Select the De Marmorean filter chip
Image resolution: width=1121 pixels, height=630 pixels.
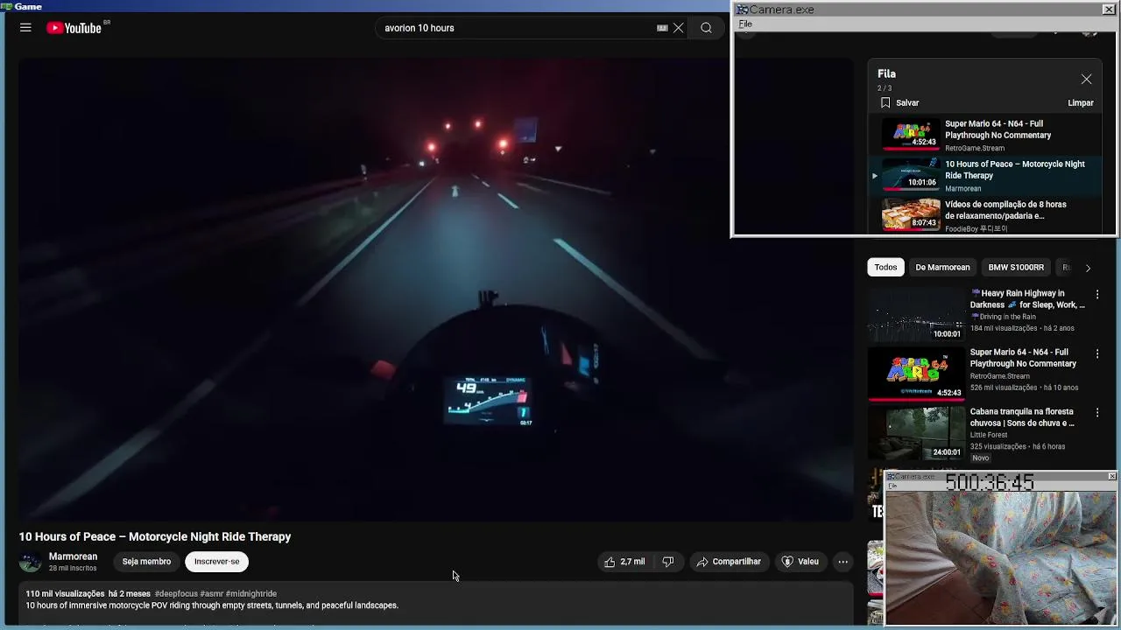(942, 267)
